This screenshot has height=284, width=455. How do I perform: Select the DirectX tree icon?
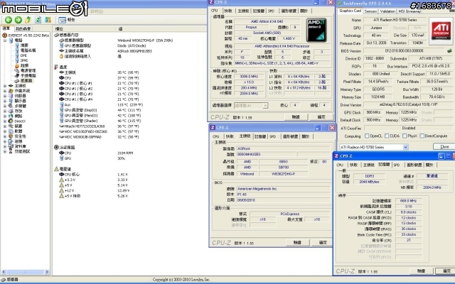(x=11, y=121)
